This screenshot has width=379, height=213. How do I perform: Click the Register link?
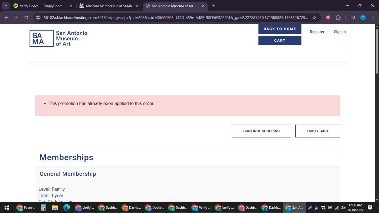(x=317, y=32)
